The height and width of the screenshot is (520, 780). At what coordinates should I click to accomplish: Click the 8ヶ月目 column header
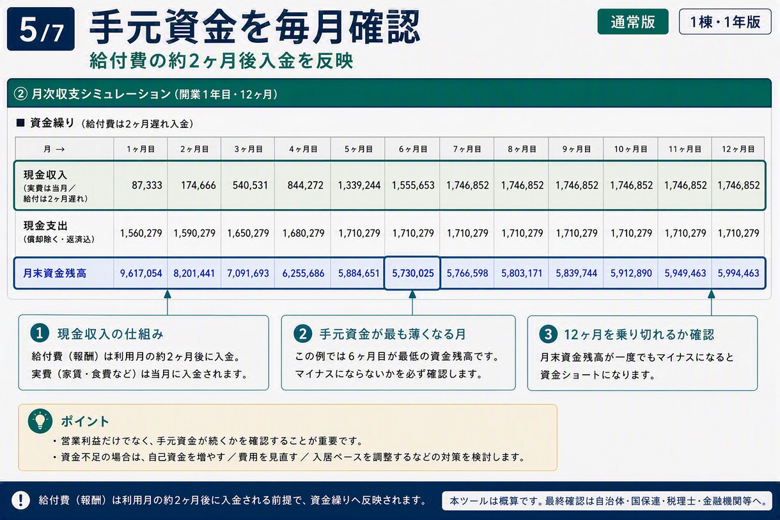(x=522, y=149)
